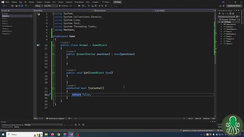The image size is (244, 137).
Task: Click the screwdriver quick actions icon on line 23
Action: coord(49,95)
